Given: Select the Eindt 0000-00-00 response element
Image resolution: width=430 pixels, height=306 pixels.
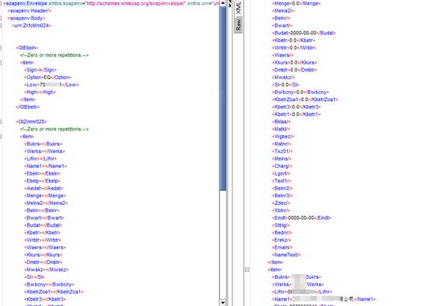Looking at the screenshot, I should (x=302, y=218).
